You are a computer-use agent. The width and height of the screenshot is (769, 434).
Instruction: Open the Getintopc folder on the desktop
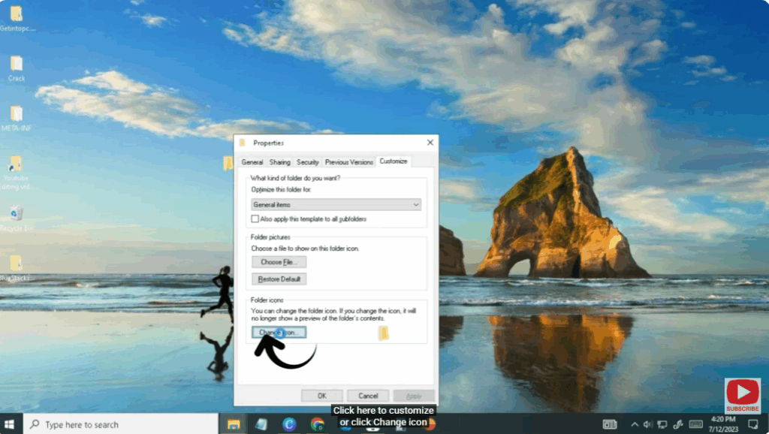click(16, 14)
